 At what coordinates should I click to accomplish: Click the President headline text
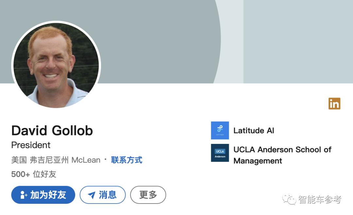pyautogui.click(x=31, y=145)
